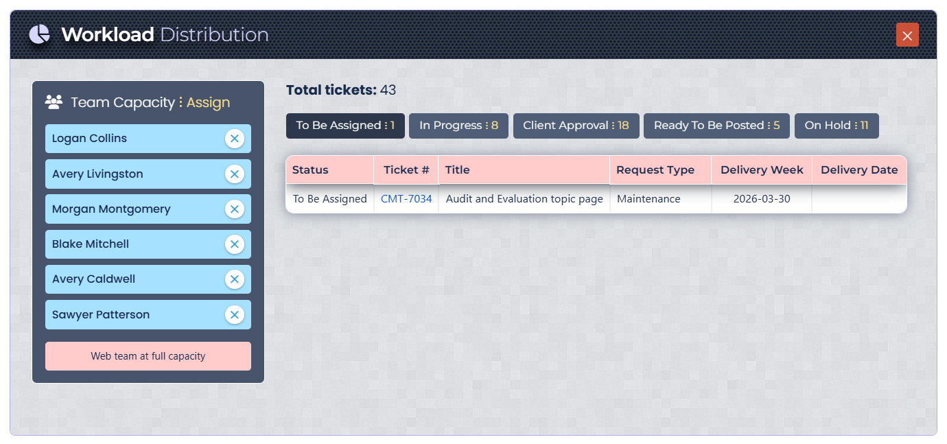947x444 pixels.
Task: Remove Morgan Montgomery from team capacity
Action: point(235,209)
